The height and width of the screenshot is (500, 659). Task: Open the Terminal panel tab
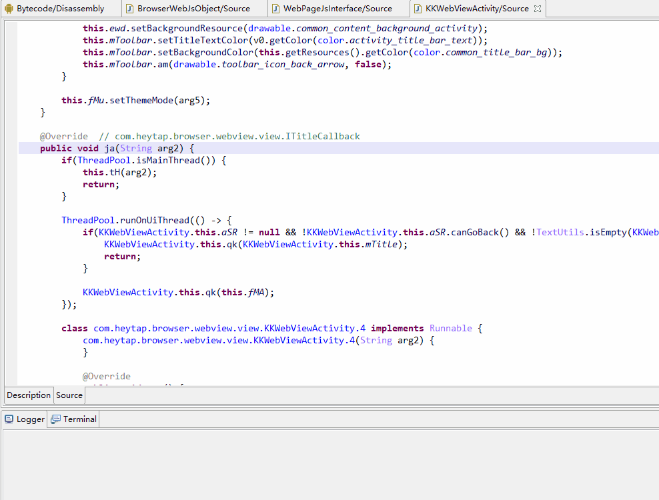73,419
